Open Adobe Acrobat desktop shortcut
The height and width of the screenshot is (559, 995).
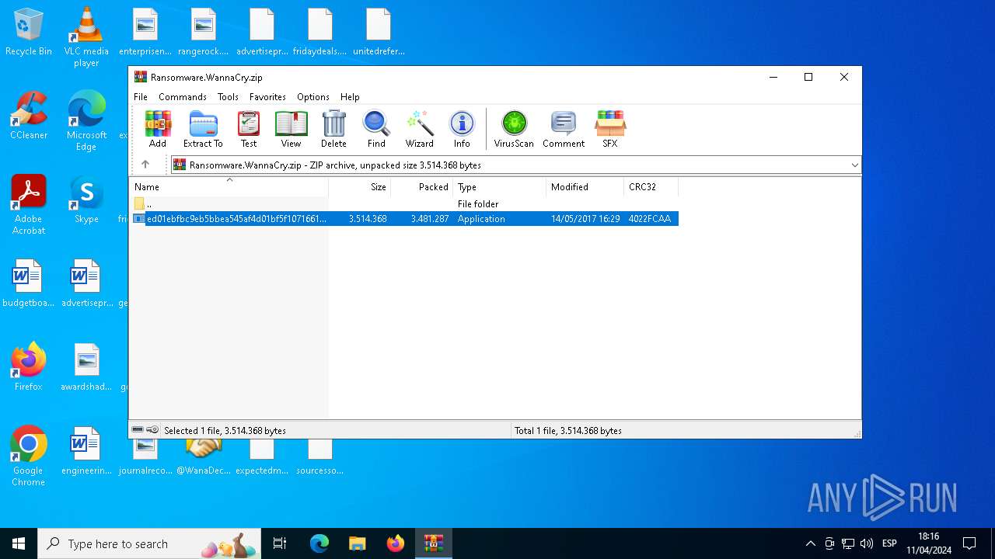pyautogui.click(x=29, y=204)
